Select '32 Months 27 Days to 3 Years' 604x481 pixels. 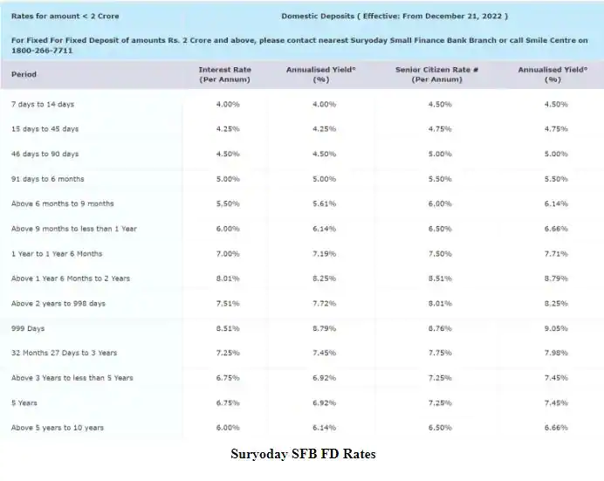(x=64, y=353)
